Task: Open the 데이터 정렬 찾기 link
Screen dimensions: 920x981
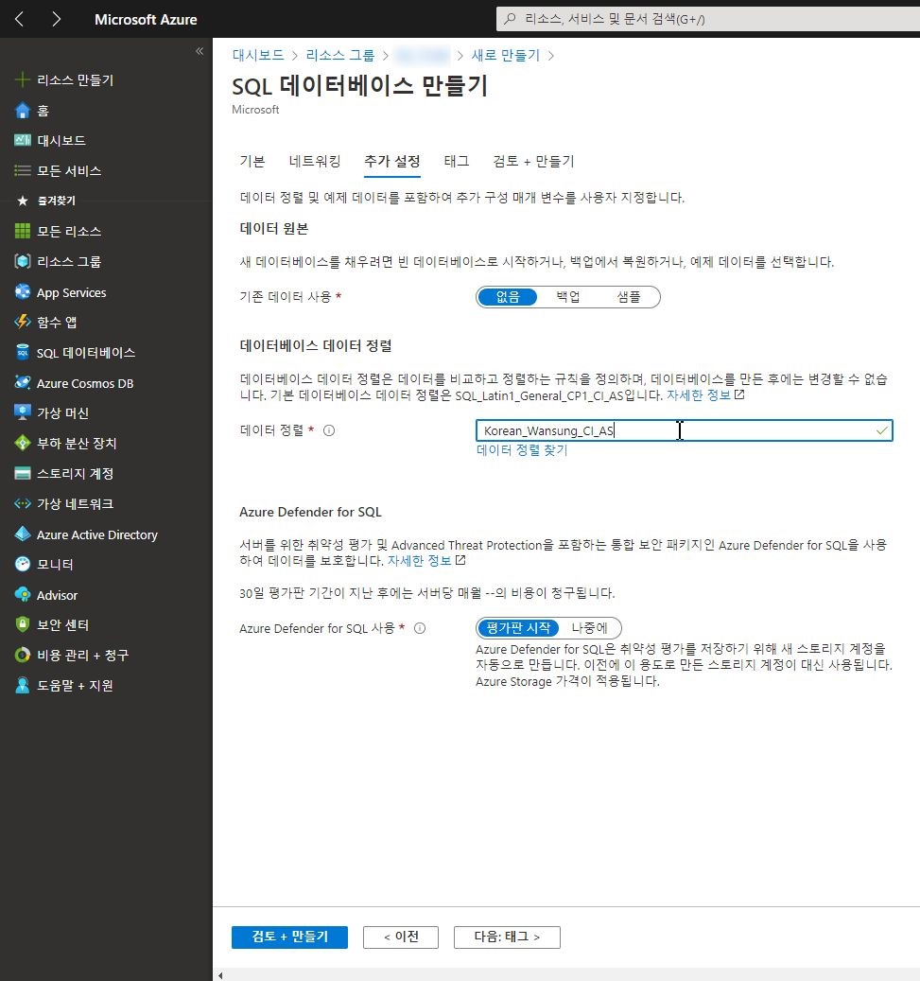Action: pos(522,450)
